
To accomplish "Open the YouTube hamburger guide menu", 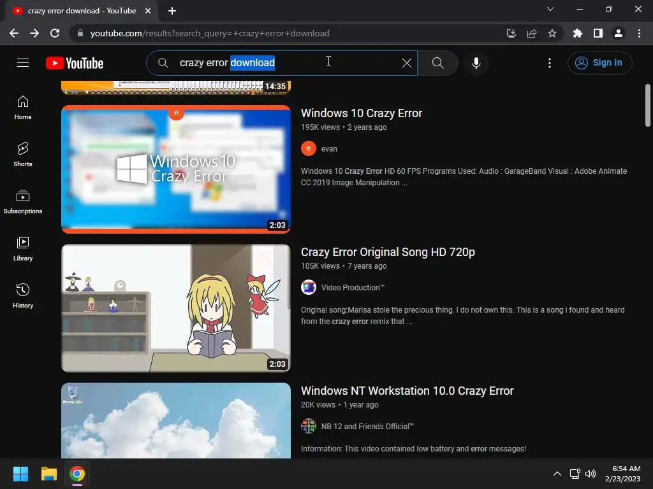I will tap(23, 63).
